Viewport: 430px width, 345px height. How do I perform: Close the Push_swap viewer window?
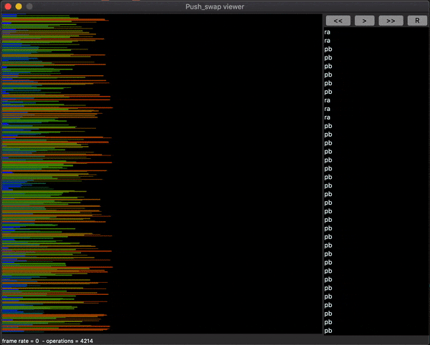(x=8, y=6)
